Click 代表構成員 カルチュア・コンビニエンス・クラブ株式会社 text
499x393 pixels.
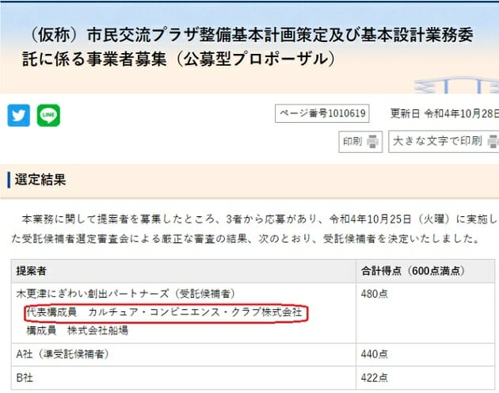tap(164, 312)
